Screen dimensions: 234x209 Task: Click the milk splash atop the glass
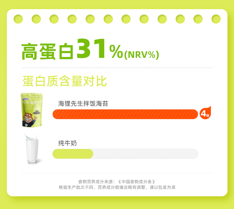31,137
